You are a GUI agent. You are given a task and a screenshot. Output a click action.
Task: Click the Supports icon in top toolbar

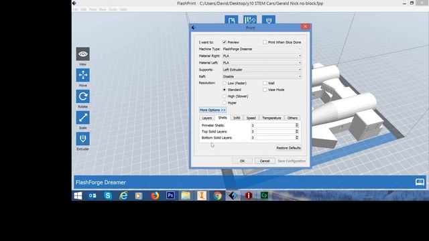pyautogui.click(x=250, y=20)
